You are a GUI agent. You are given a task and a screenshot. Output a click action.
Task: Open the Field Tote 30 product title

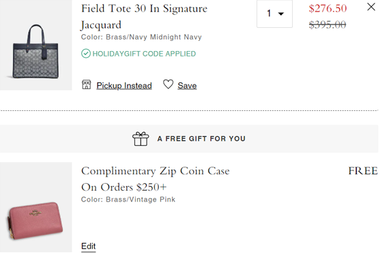pyautogui.click(x=144, y=17)
